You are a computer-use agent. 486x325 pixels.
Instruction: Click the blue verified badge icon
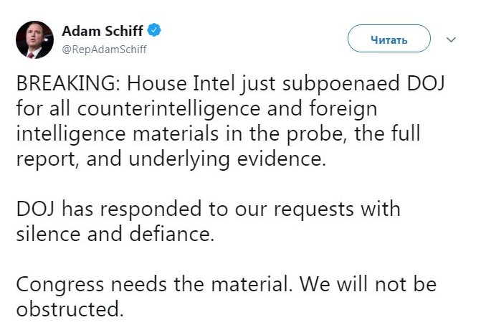pyautogui.click(x=154, y=30)
